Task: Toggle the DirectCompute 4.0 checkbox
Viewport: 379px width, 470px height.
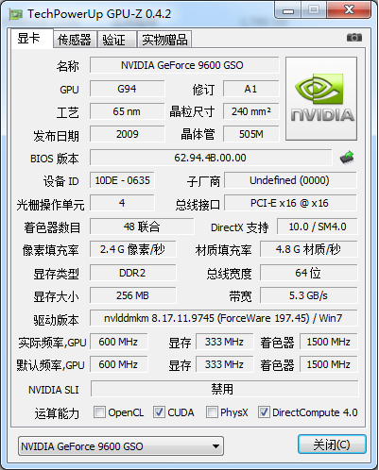Action: coord(264,412)
